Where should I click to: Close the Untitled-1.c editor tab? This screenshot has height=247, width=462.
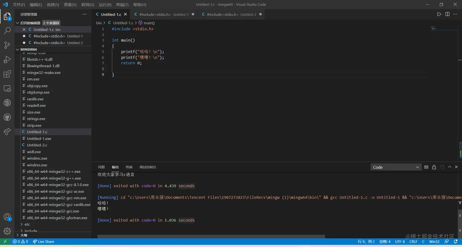point(125,14)
